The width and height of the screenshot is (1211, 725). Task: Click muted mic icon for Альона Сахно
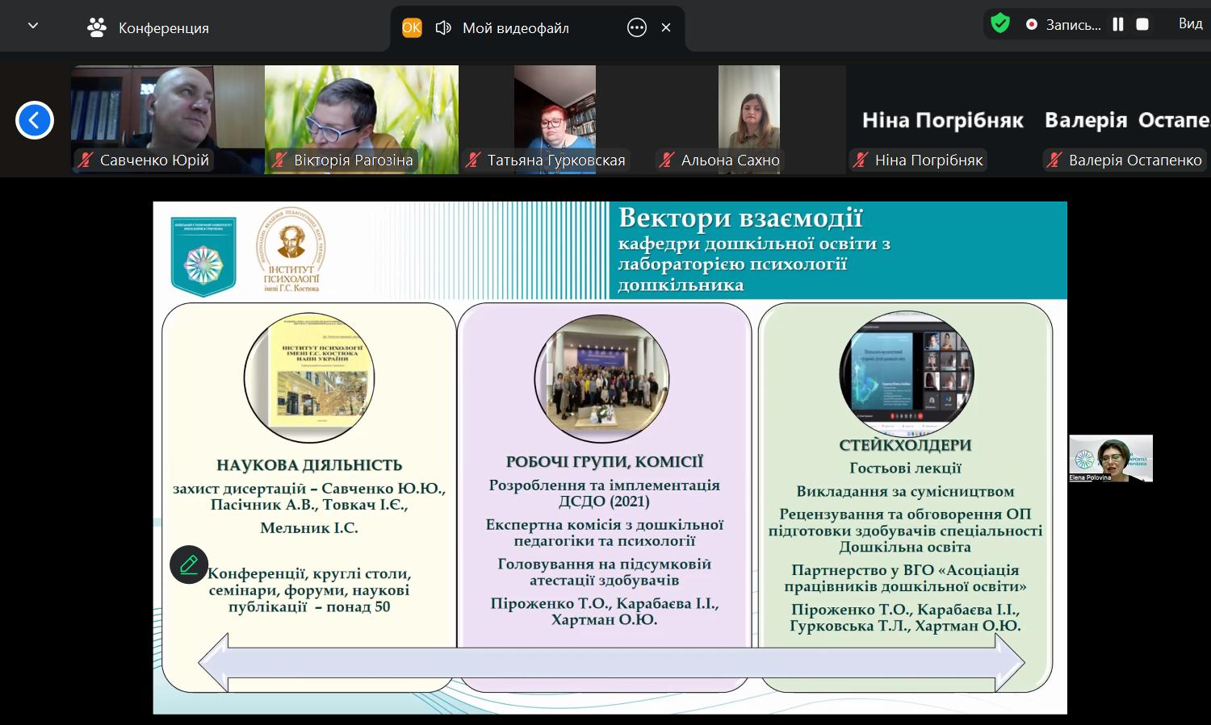tap(667, 160)
